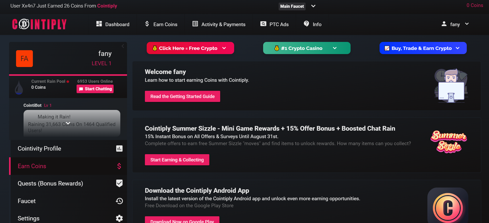489x223 pixels.
Task: Click the 0 Coins balance at top right
Action: (475, 5)
